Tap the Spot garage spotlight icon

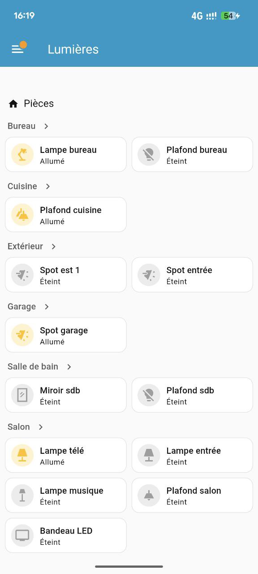[x=21, y=335]
